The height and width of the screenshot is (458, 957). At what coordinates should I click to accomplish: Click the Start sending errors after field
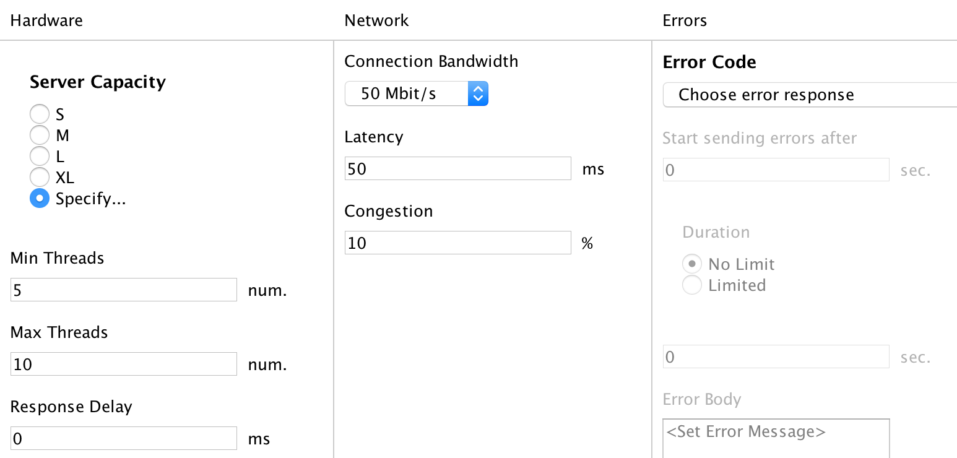pyautogui.click(x=776, y=170)
